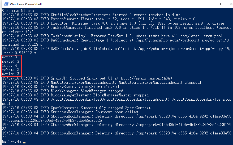Click the "Shutdown hook called" message
Image resolution: width=233 pixels, height=145 pixels.
click(x=117, y=112)
